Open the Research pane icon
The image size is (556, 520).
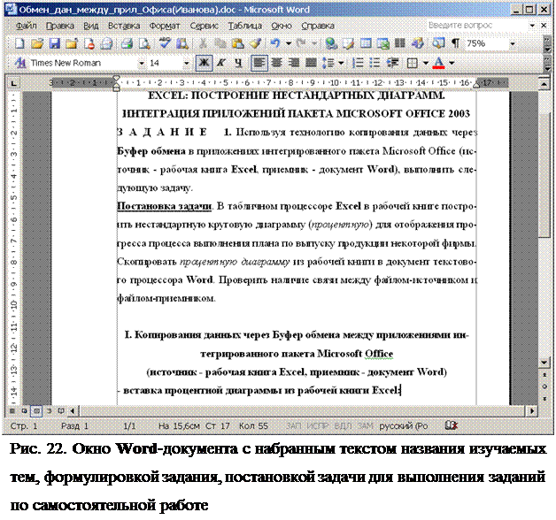[182, 43]
